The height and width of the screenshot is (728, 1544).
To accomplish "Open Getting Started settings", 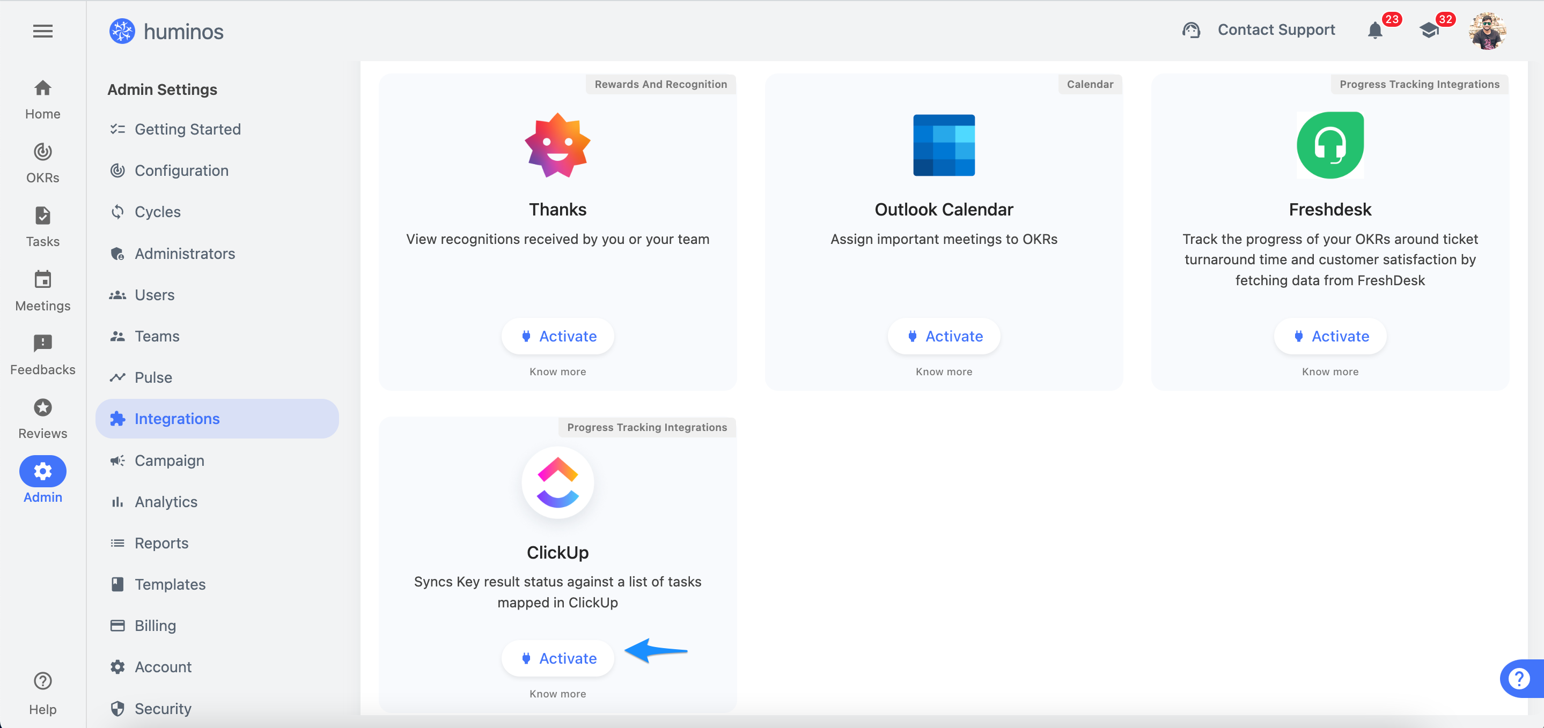I will [217, 129].
